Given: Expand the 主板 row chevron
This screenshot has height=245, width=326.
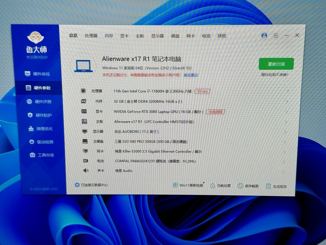Looking at the screenshot, I should pos(286,122).
